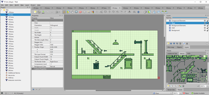This screenshot has width=209, height=95.
Task: Select the Magic Wand tool
Action: [88, 12]
